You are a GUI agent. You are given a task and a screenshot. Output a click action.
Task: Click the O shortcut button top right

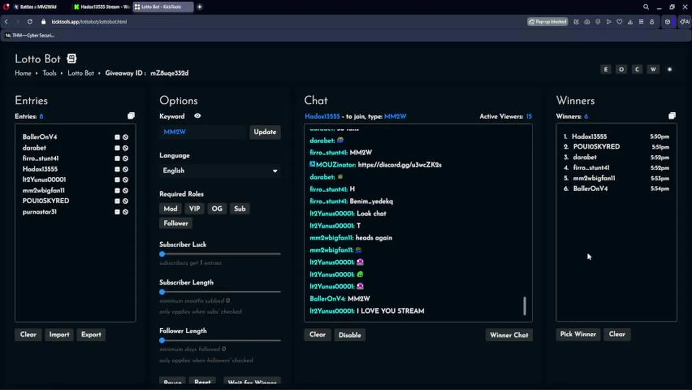coord(621,69)
